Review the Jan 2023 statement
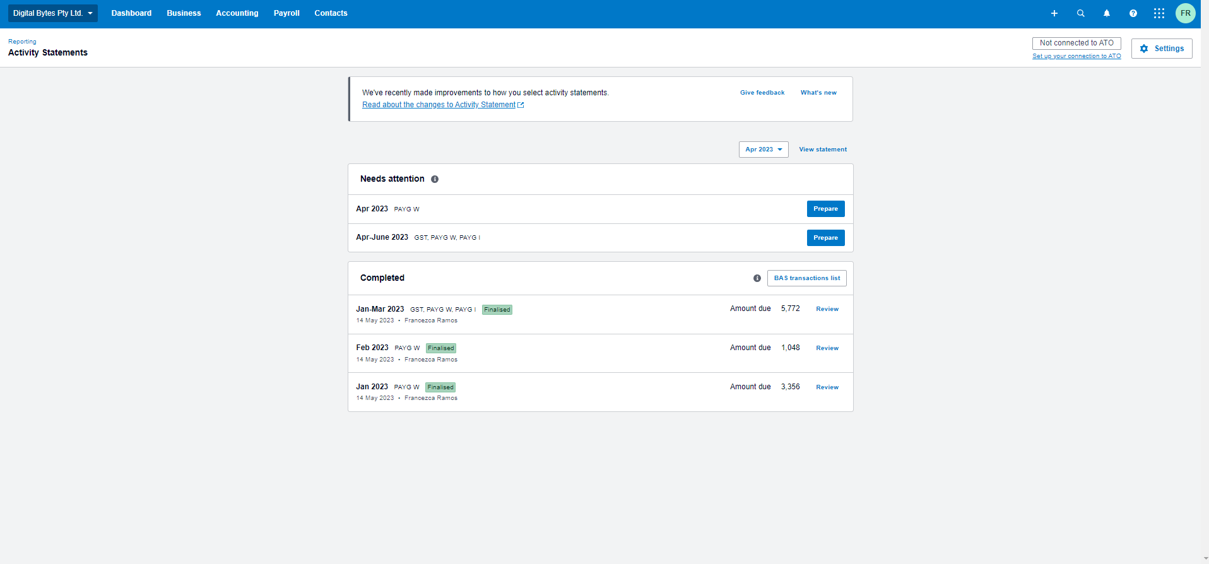 point(827,387)
